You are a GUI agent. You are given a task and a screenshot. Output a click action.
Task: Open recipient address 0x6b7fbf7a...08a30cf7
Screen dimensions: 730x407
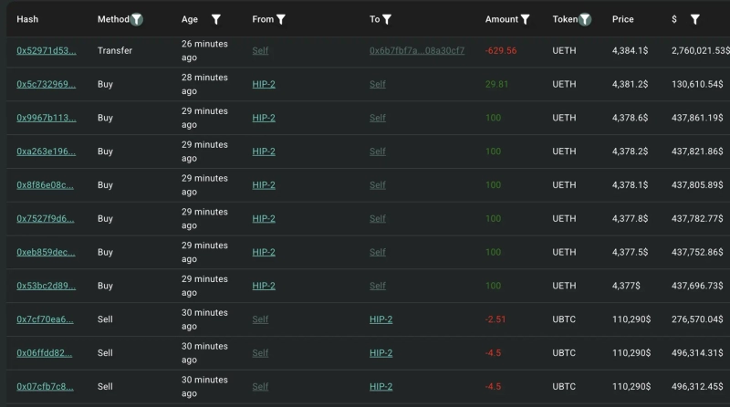click(x=416, y=51)
